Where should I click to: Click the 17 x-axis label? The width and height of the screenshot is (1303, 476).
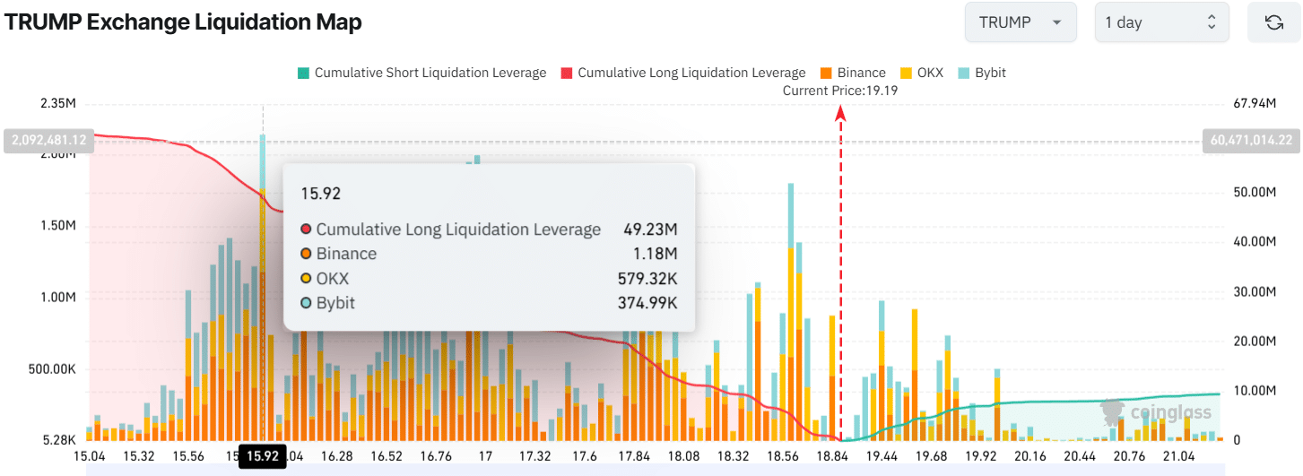(x=485, y=456)
